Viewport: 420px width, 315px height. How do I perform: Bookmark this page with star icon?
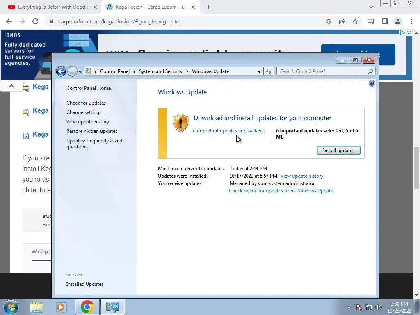click(355, 21)
